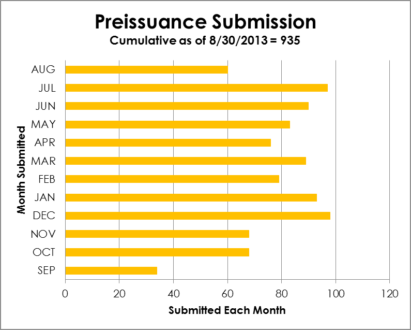The height and width of the screenshot is (330, 411).
Task: Click the "Submitted Each Month" axis title
Action: pos(227,310)
